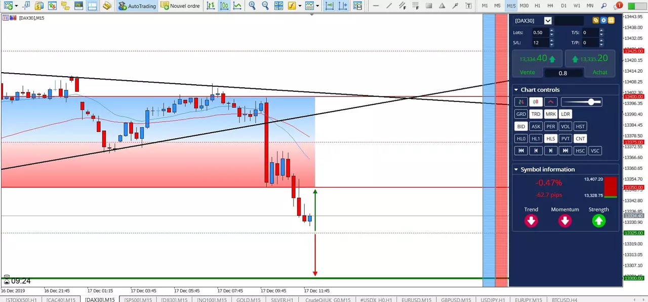Toggle the MRK chart control

click(550, 114)
